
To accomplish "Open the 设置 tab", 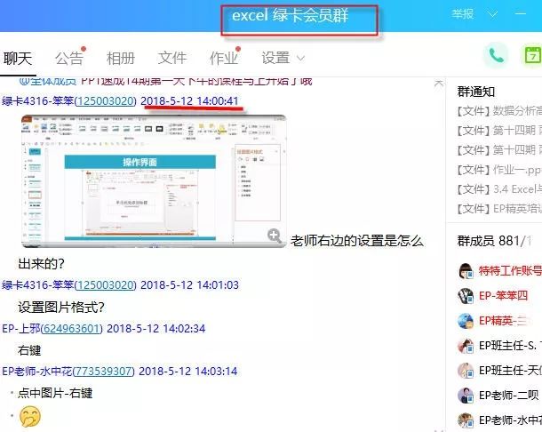I will [275, 58].
